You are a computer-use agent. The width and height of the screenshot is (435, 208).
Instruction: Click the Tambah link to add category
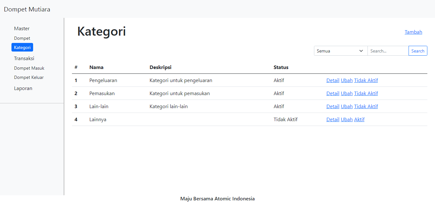point(413,32)
